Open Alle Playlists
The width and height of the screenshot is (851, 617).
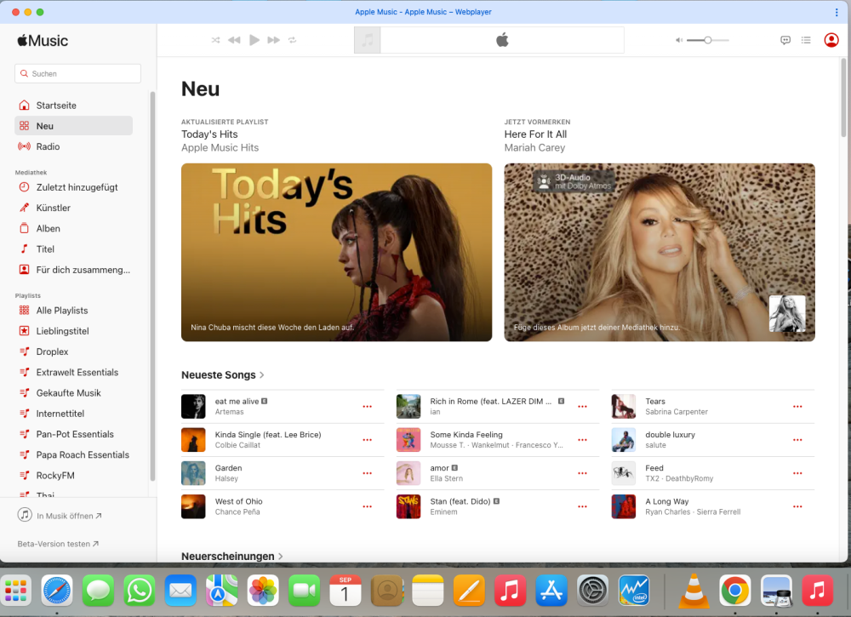point(74,311)
